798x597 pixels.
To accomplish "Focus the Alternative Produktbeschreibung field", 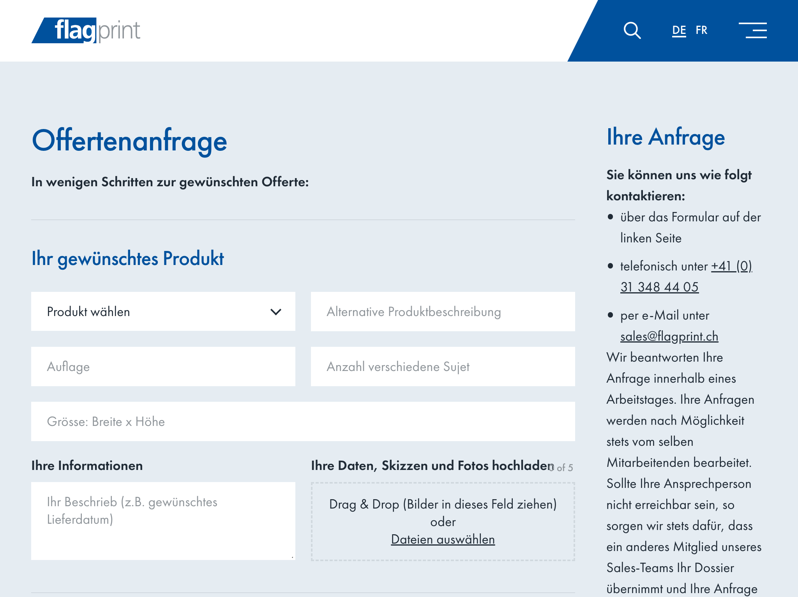I will [x=443, y=312].
